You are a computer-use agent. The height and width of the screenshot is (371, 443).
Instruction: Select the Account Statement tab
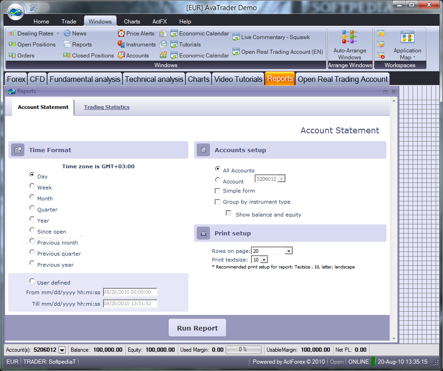point(43,107)
